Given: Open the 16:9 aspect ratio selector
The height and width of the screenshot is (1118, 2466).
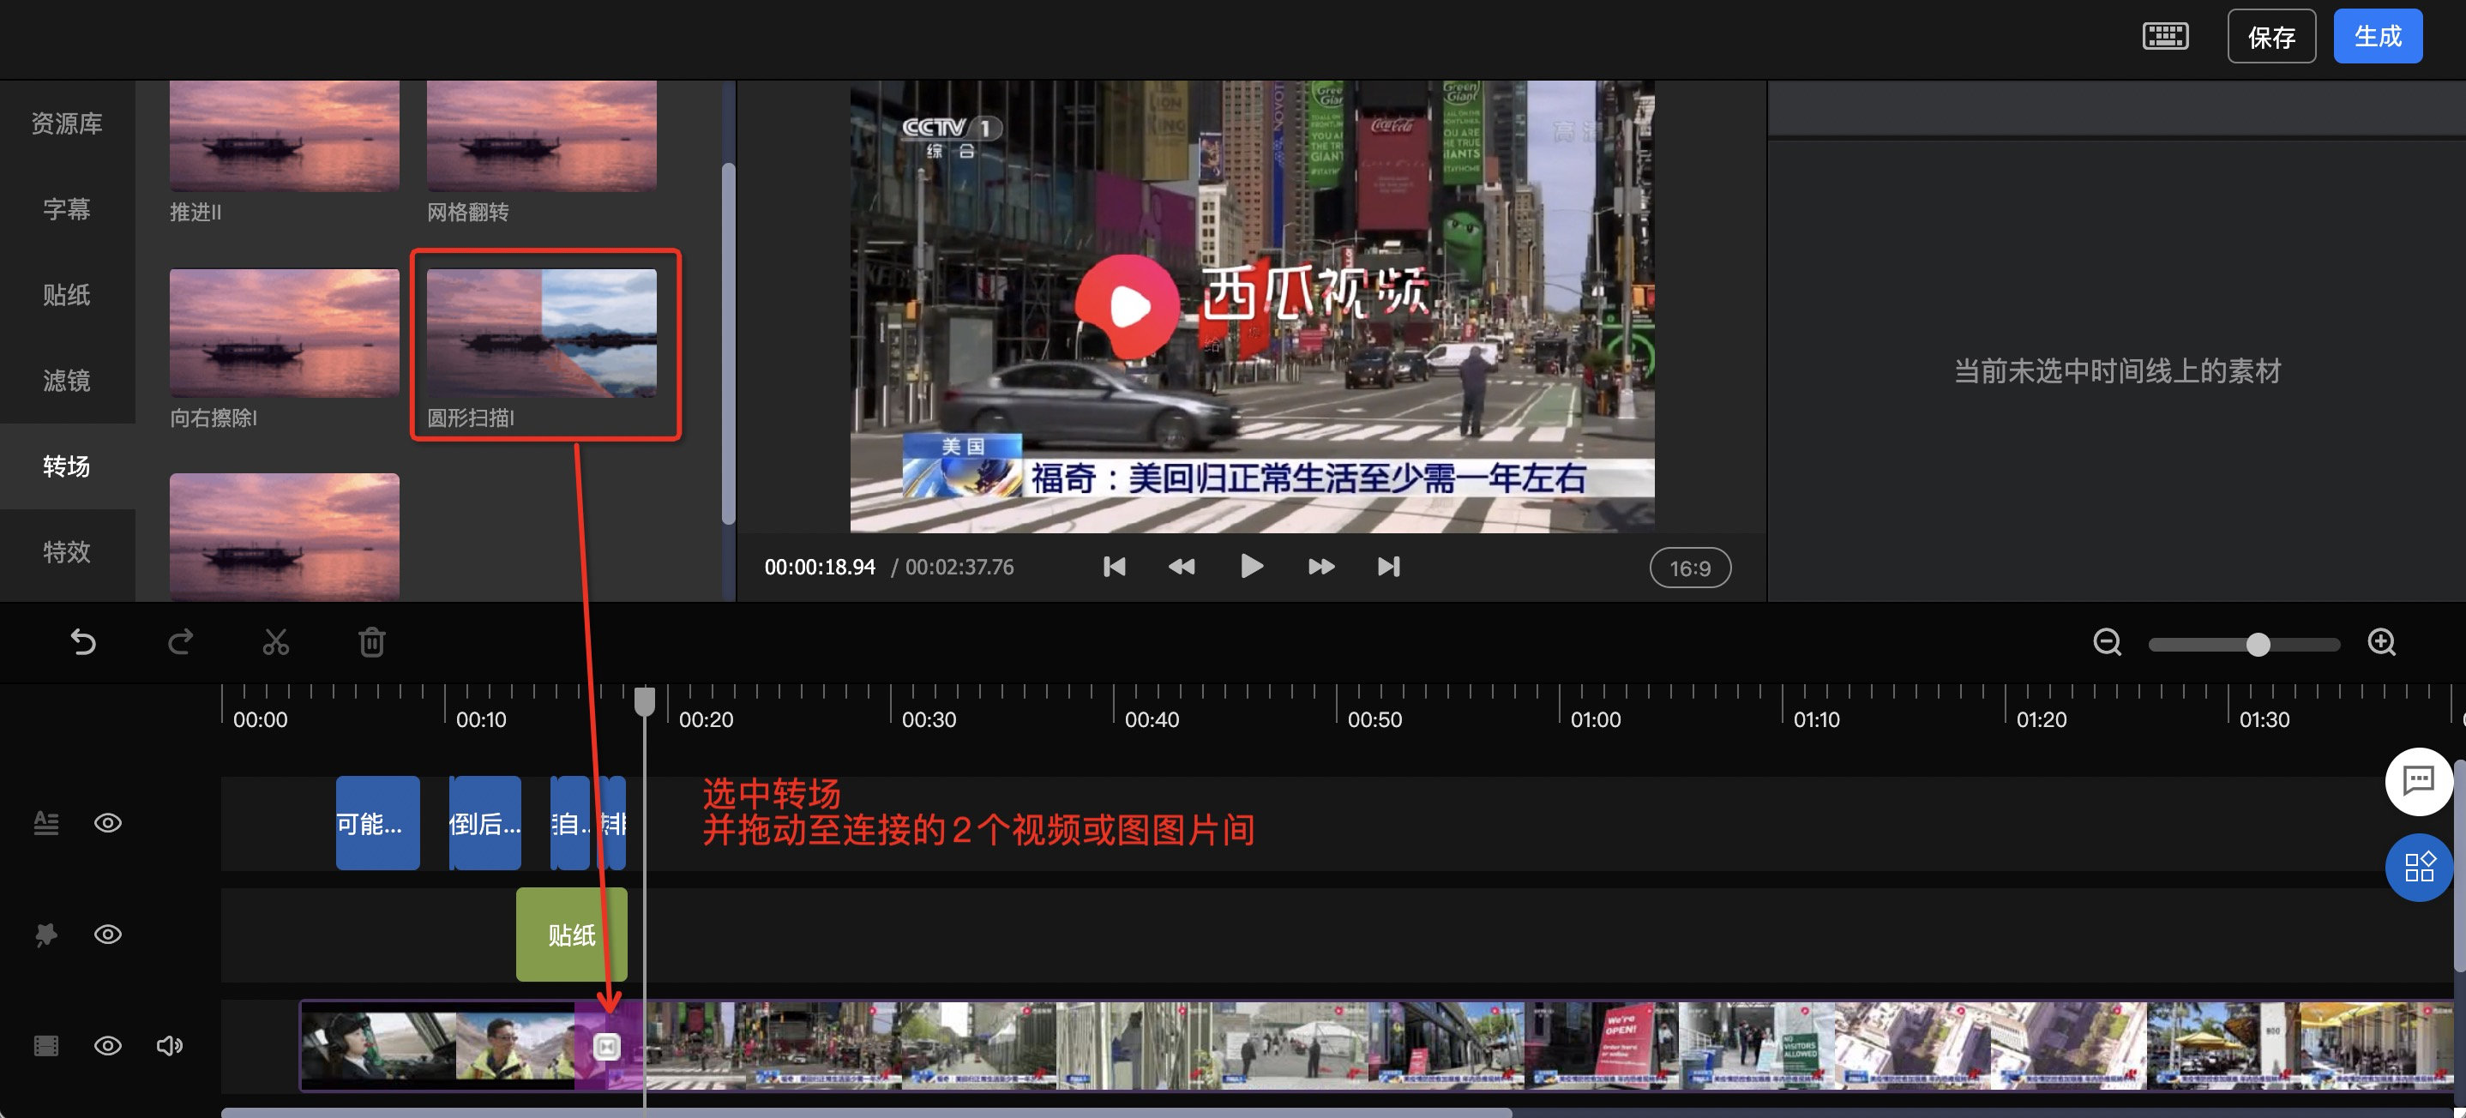Looking at the screenshot, I should point(1690,568).
